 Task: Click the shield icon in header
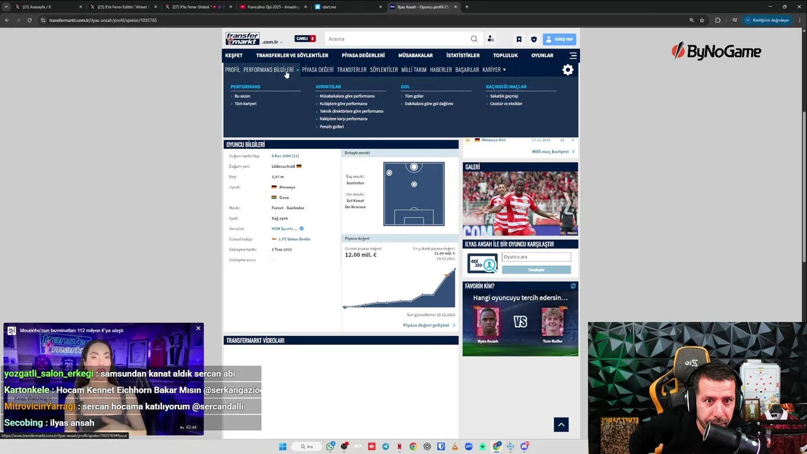click(534, 39)
